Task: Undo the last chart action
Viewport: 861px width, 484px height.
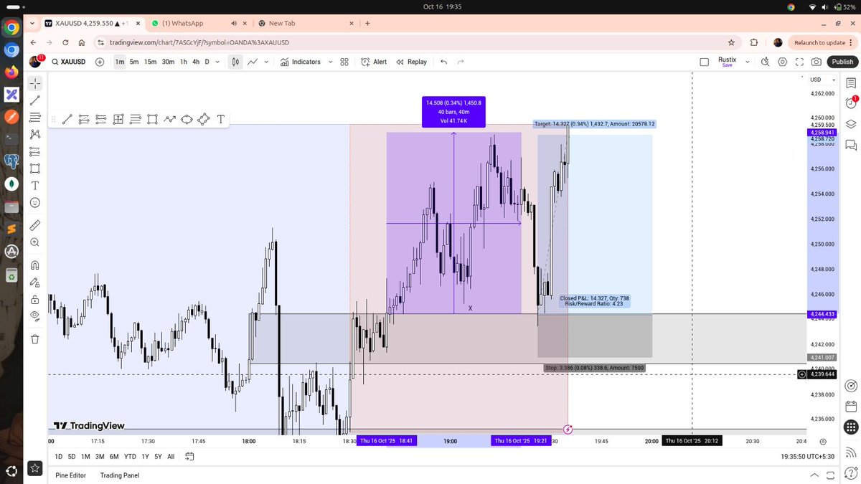Action: pyautogui.click(x=443, y=62)
